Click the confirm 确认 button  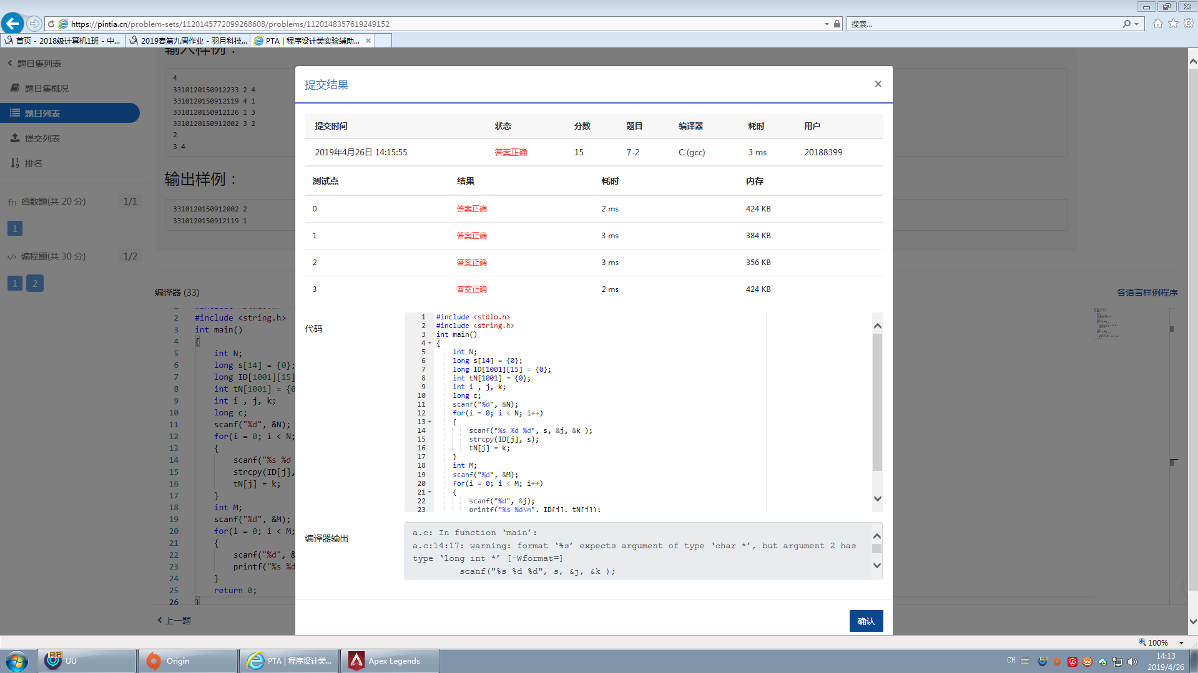pos(866,621)
